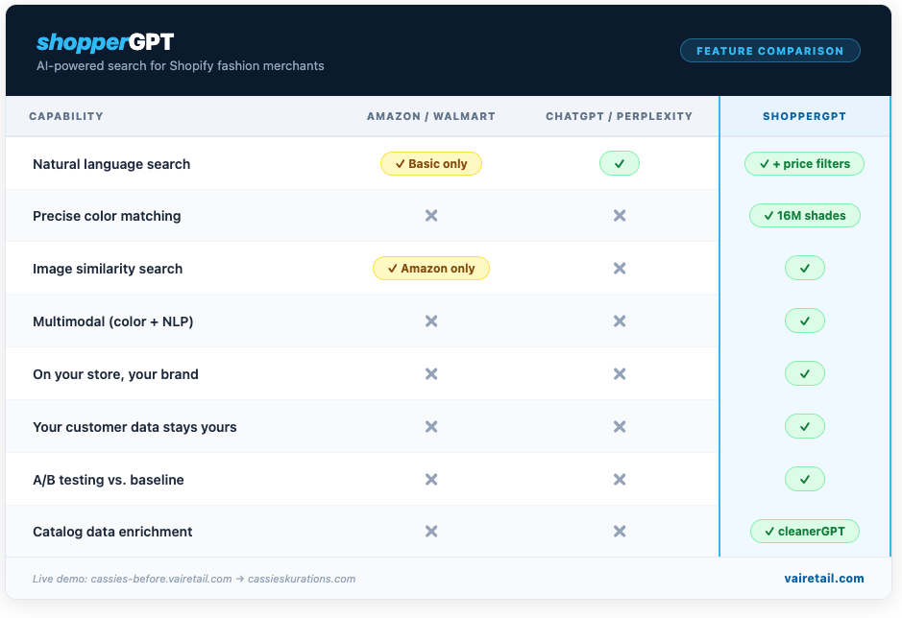Select the 'A/B testing vs. baseline' label
902x618 pixels.
click(x=109, y=480)
